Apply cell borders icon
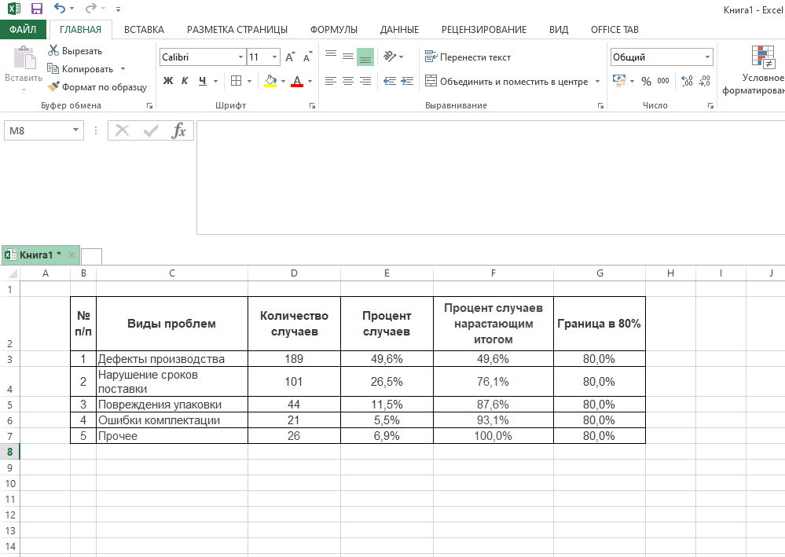 click(236, 81)
